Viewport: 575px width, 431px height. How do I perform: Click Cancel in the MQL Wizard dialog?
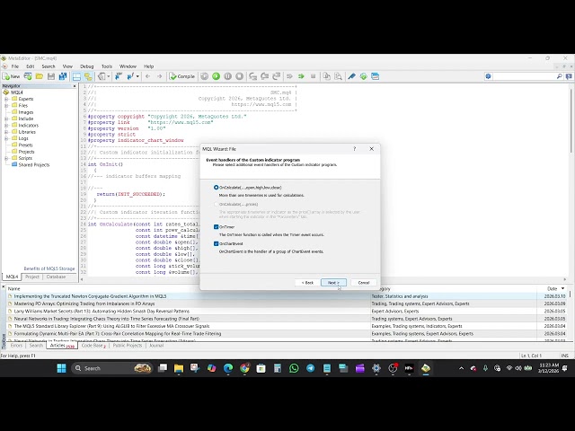tap(364, 283)
